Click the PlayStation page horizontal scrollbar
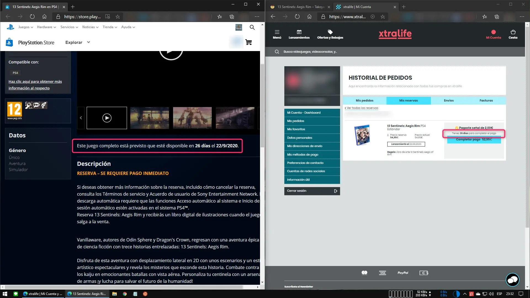 click(x=124, y=287)
